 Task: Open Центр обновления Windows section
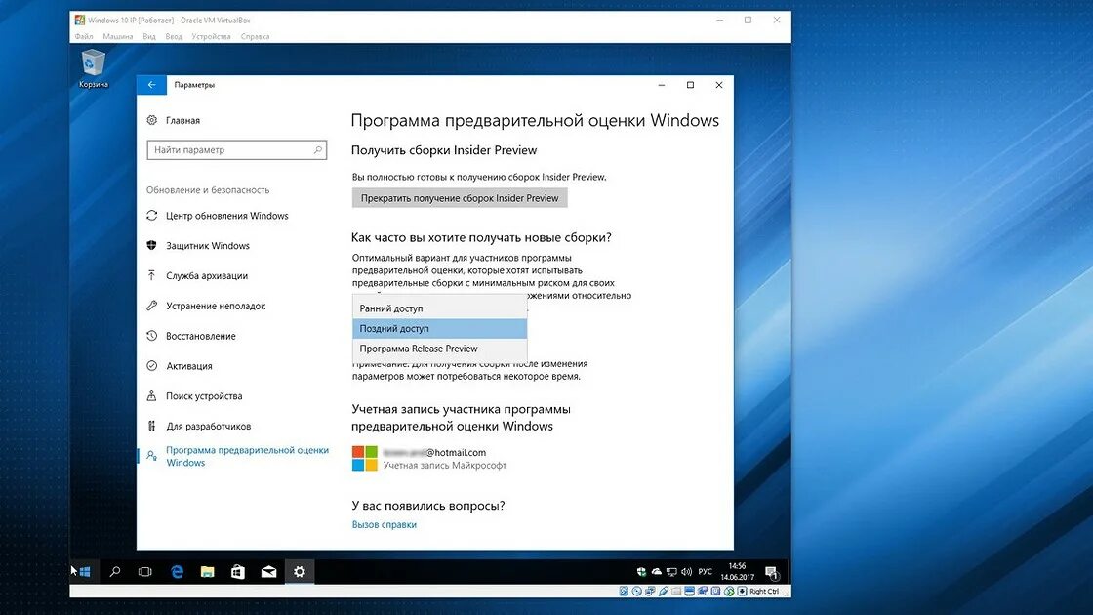pos(218,216)
